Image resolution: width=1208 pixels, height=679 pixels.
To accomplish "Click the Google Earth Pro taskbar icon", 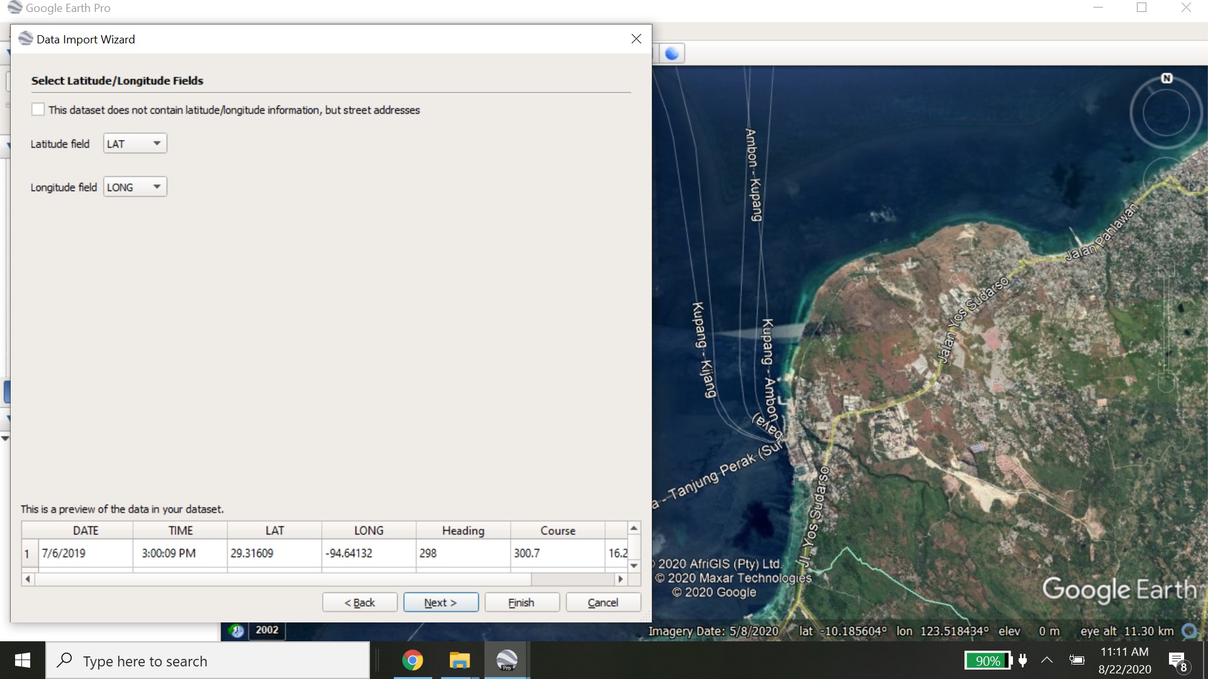I will click(x=506, y=661).
